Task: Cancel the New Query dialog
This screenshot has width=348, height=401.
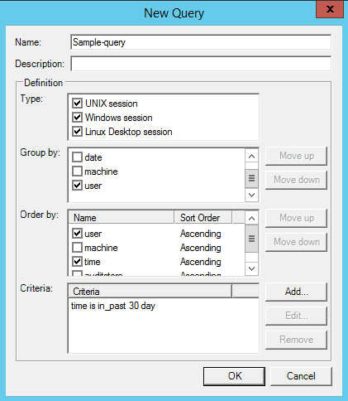Action: pyautogui.click(x=301, y=376)
